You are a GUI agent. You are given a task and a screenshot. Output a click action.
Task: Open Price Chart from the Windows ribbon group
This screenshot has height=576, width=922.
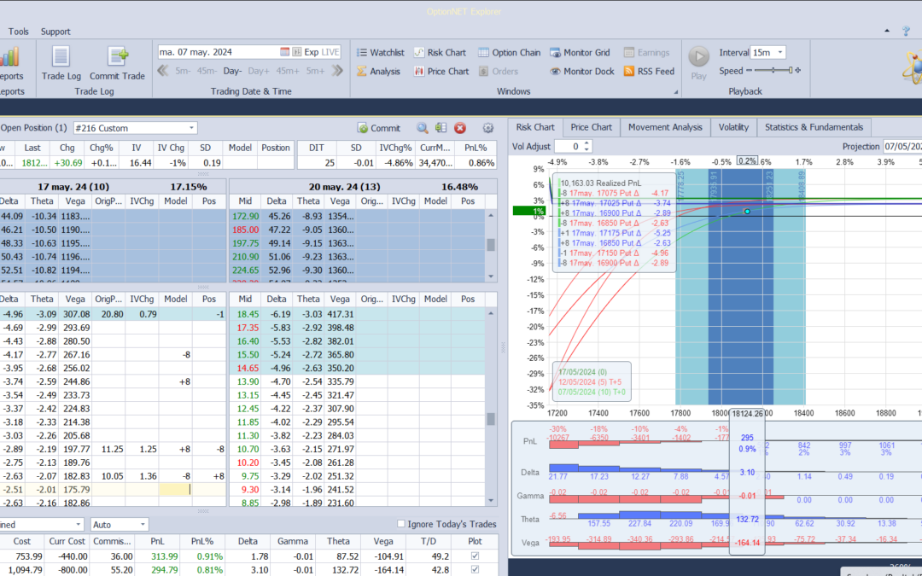point(441,71)
